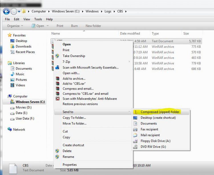Sort by the Size column header
The width and height of the screenshot is (214, 175).
186,33
